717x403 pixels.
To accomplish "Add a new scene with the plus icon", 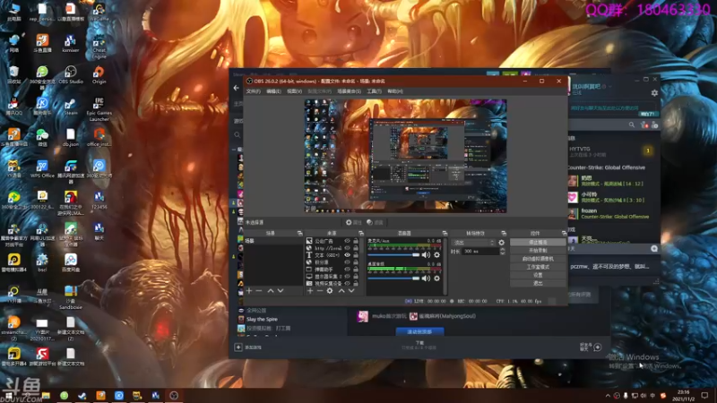I will [249, 290].
